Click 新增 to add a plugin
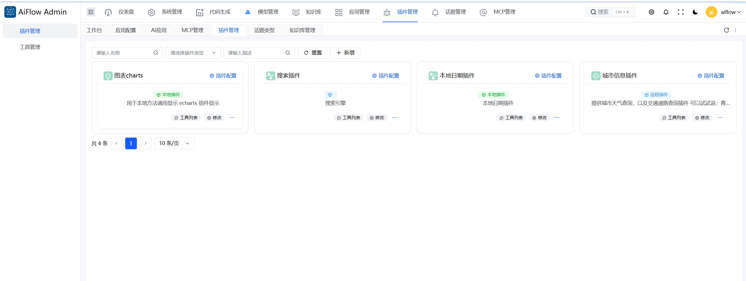The width and height of the screenshot is (746, 281). (x=345, y=53)
